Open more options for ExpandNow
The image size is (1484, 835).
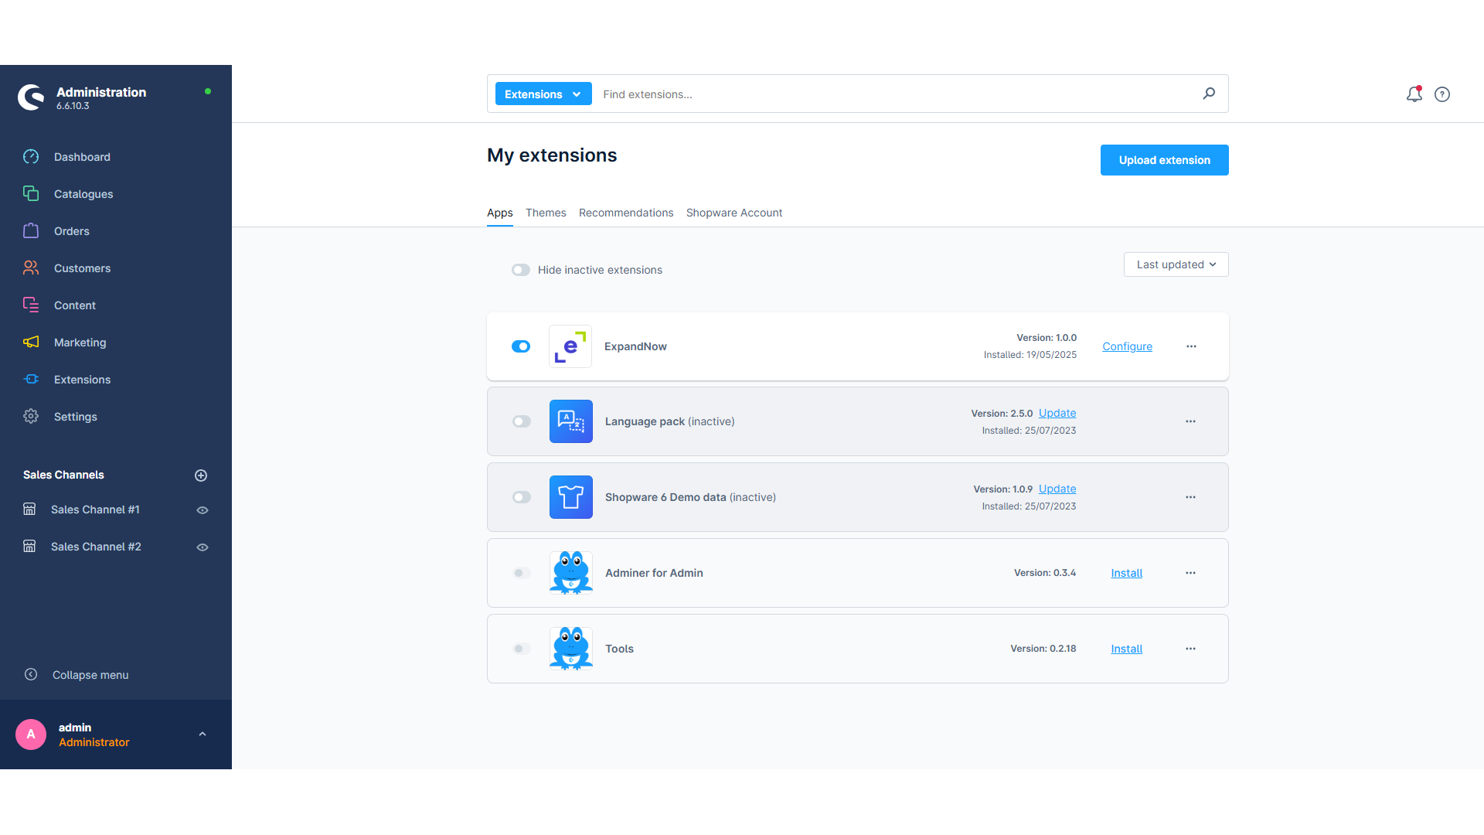click(1191, 346)
